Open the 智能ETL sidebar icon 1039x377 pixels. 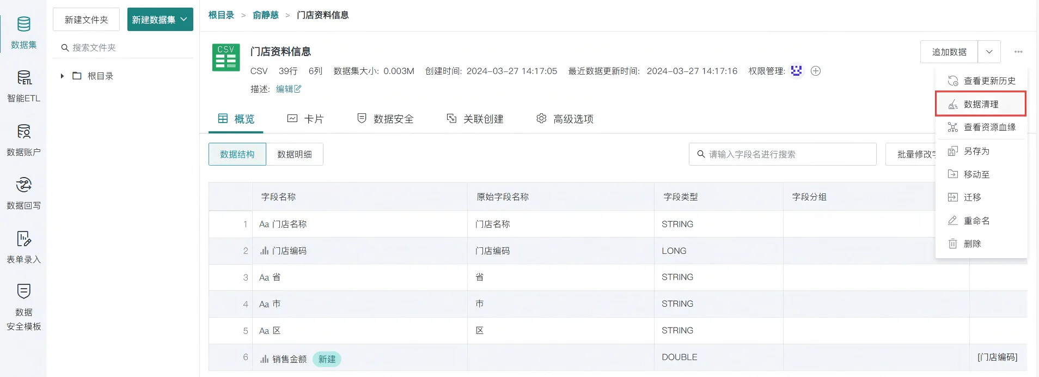23,86
